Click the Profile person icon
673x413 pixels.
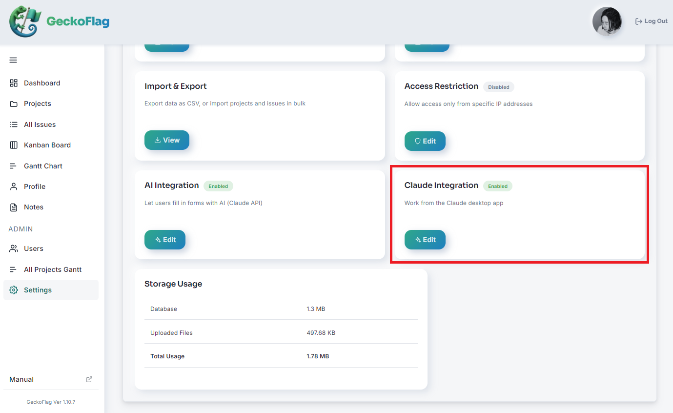click(14, 186)
